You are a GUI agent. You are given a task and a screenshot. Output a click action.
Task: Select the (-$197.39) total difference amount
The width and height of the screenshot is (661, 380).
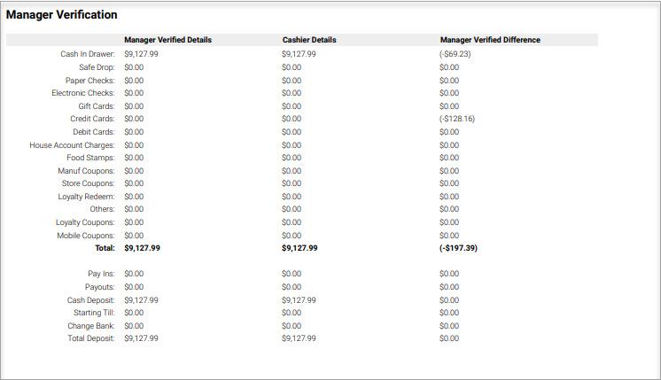(458, 249)
